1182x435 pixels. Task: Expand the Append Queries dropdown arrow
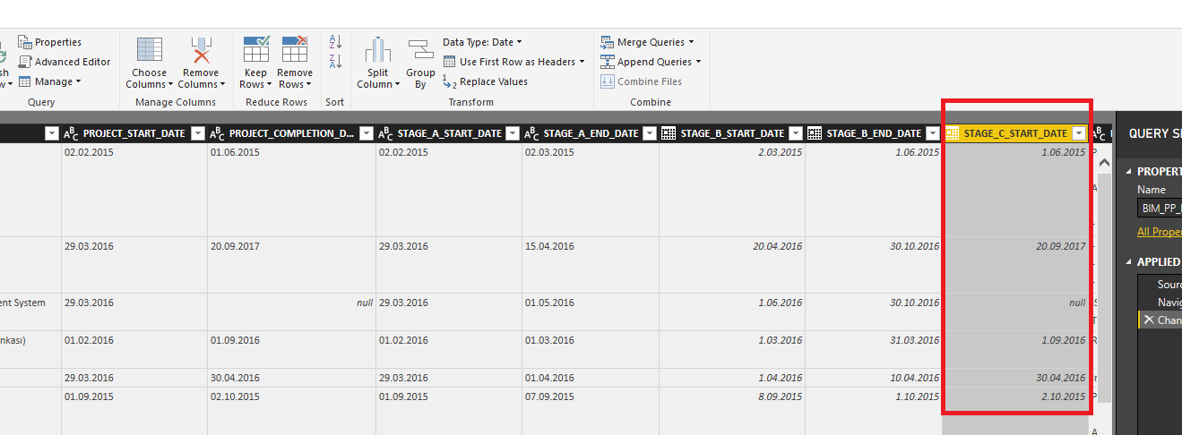click(x=698, y=62)
